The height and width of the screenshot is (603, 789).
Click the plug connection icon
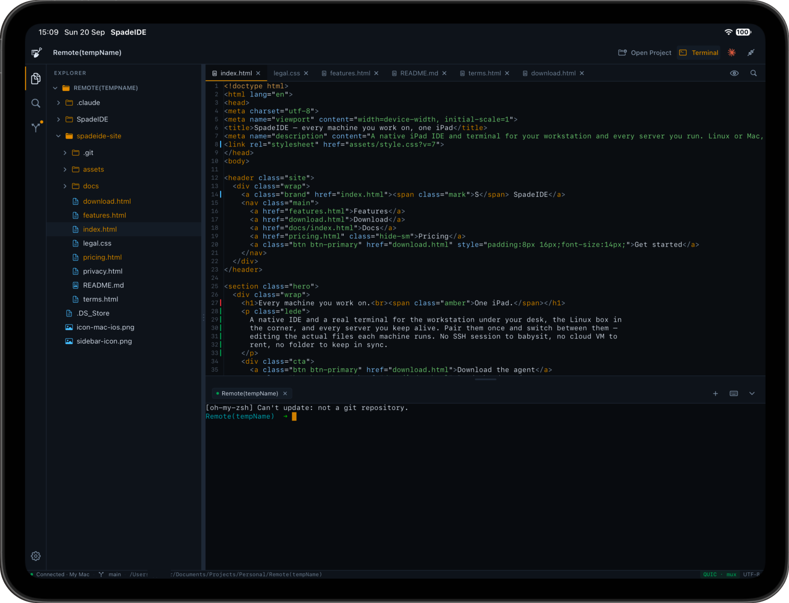751,52
